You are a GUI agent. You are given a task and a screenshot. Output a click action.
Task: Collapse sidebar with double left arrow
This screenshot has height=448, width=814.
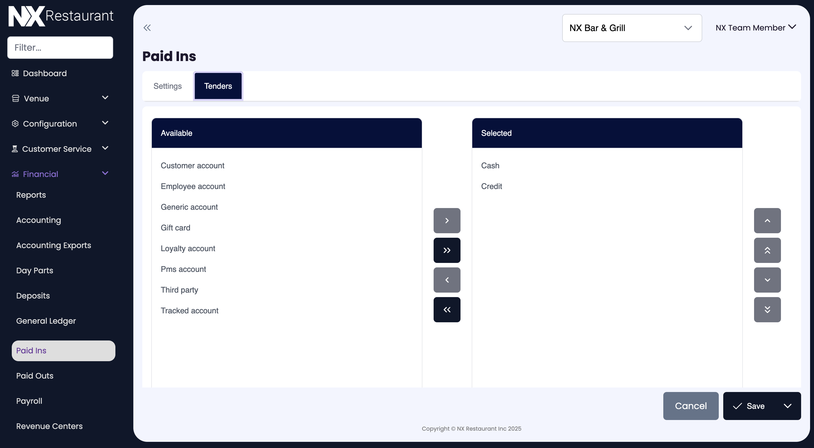(147, 28)
